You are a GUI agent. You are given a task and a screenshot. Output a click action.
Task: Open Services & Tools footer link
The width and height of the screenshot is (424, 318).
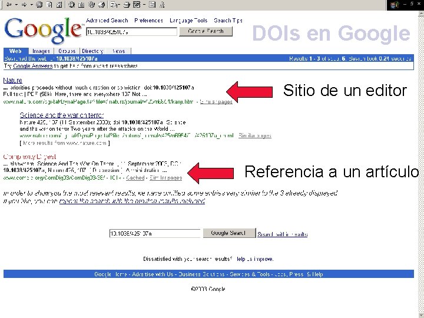point(250,274)
